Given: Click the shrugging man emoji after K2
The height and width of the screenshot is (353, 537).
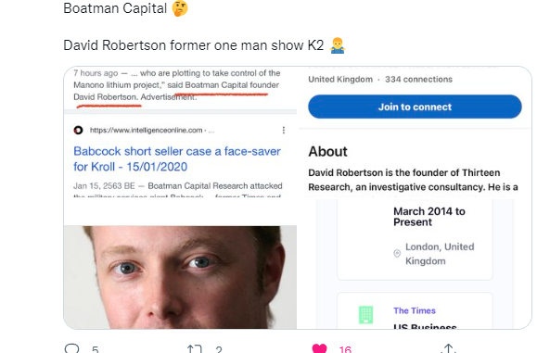Looking at the screenshot, I should pos(338,45).
